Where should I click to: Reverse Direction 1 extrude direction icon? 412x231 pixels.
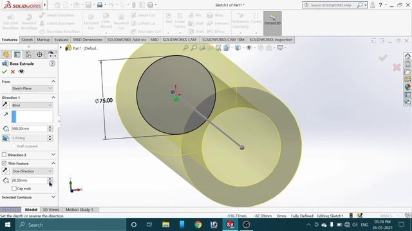[x=5, y=105]
